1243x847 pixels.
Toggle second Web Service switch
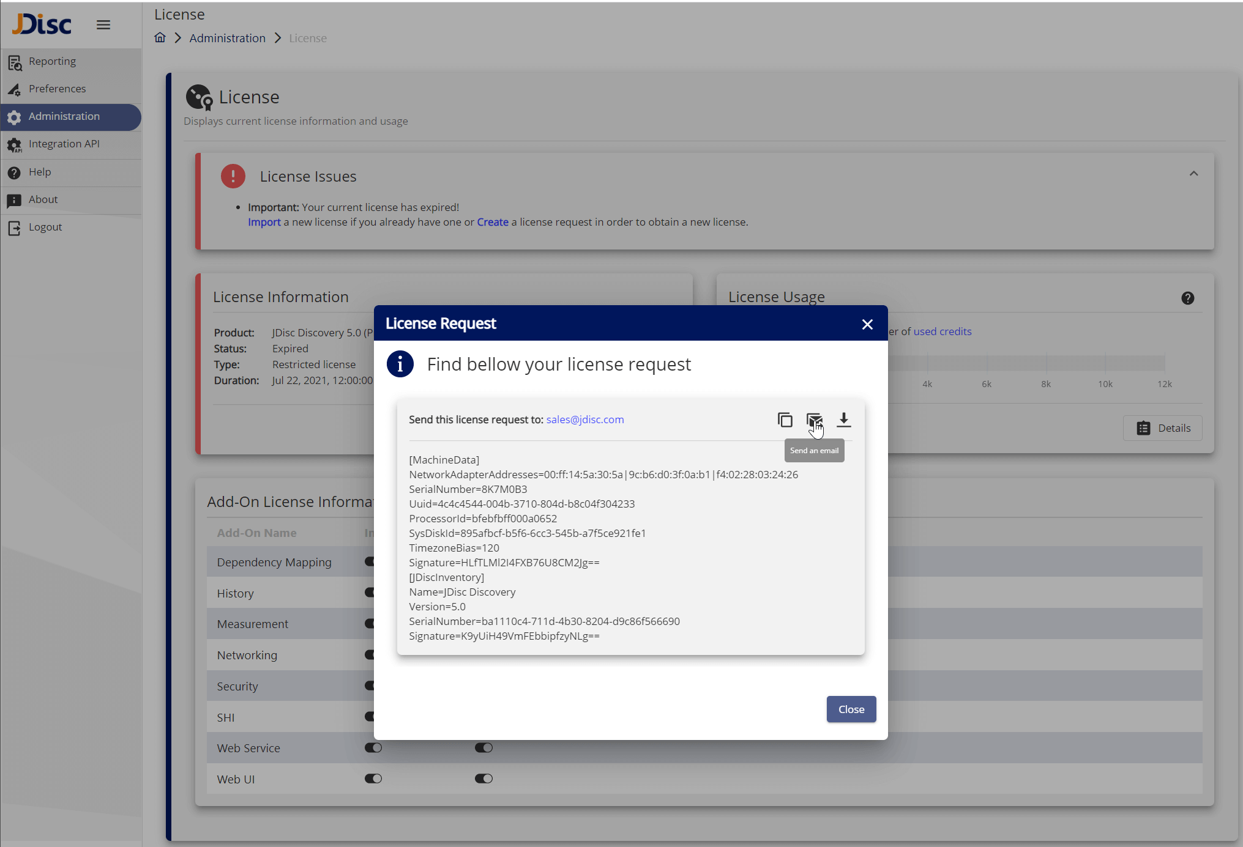click(483, 747)
